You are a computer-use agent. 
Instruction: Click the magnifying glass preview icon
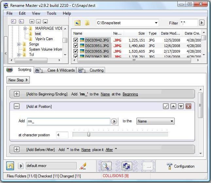point(106,166)
